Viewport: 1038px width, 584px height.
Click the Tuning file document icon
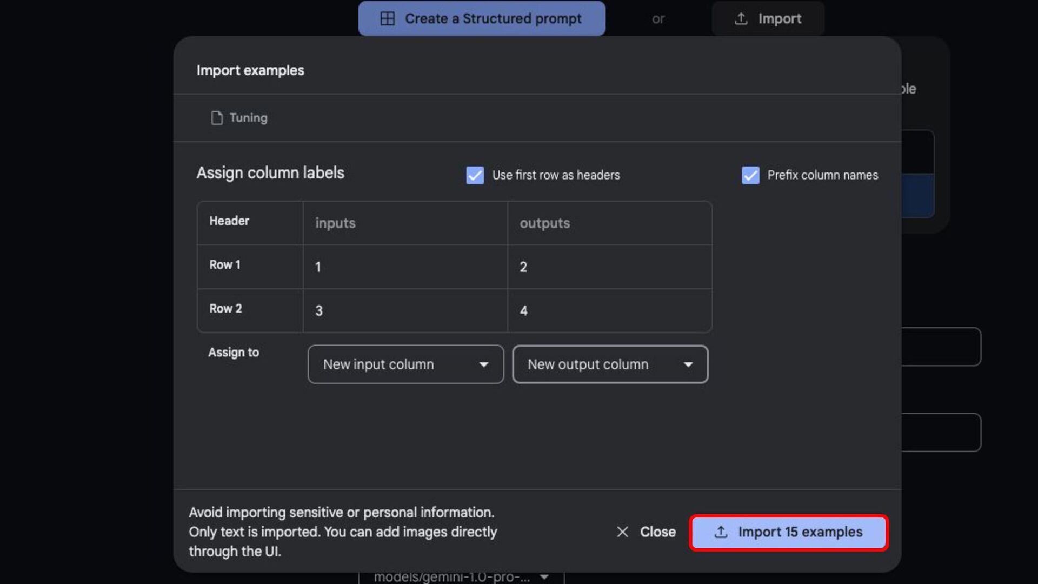(217, 118)
